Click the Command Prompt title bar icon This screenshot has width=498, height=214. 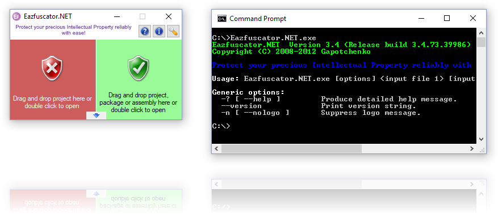pos(222,19)
